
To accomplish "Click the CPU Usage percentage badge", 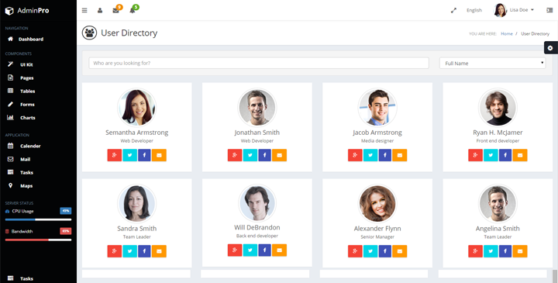I will coord(65,211).
